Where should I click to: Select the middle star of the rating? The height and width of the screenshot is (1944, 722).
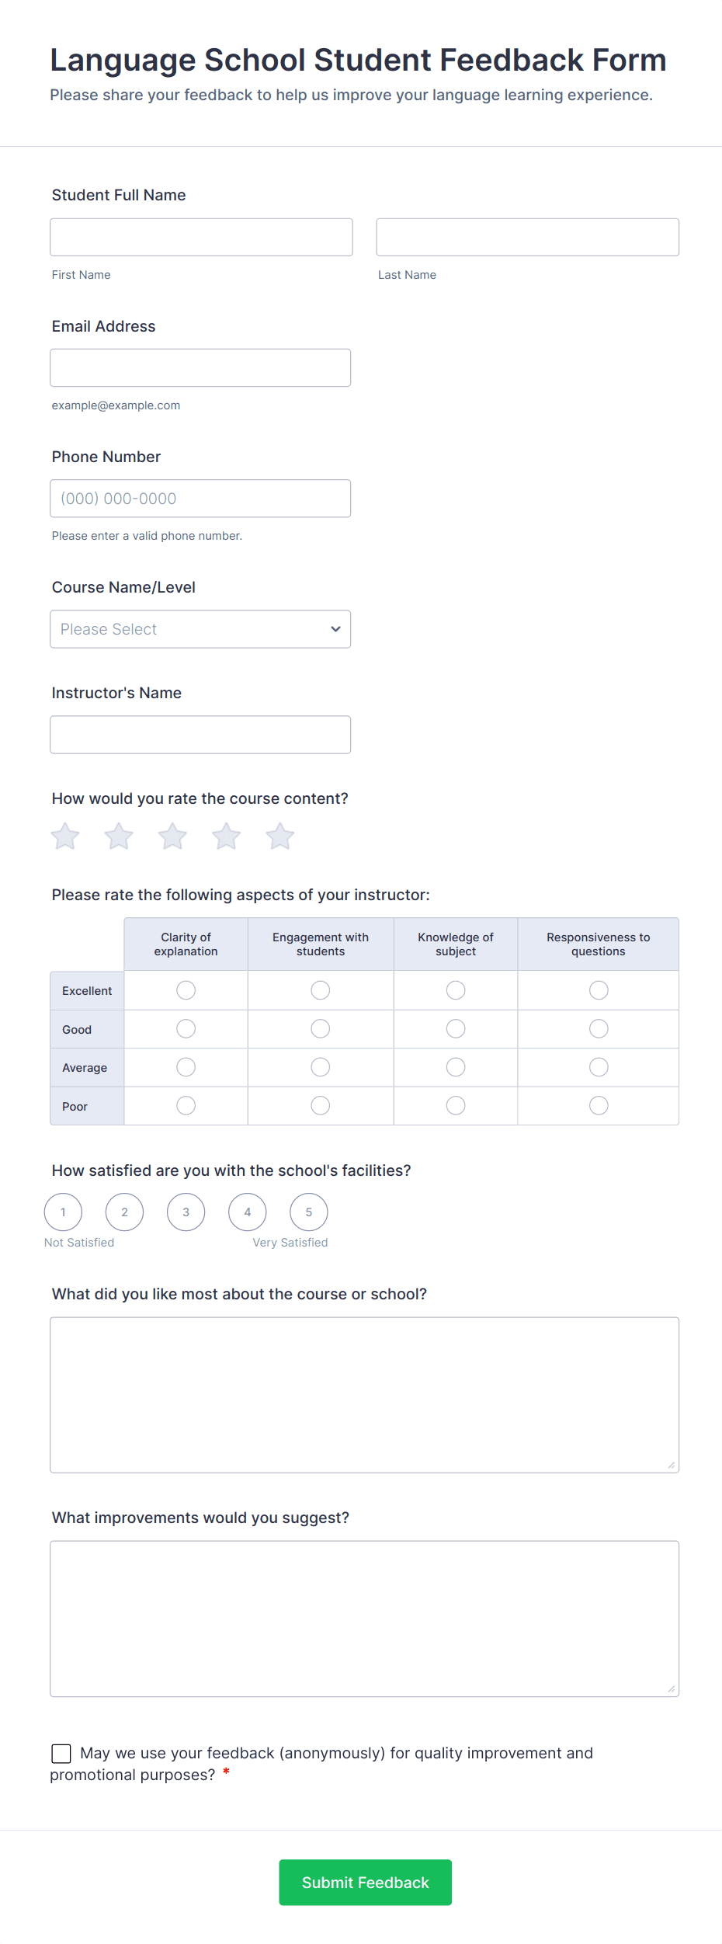click(172, 836)
